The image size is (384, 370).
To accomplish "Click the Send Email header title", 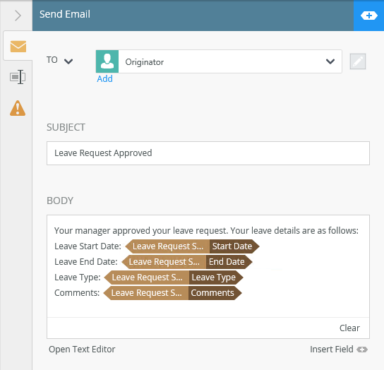I will click(65, 14).
